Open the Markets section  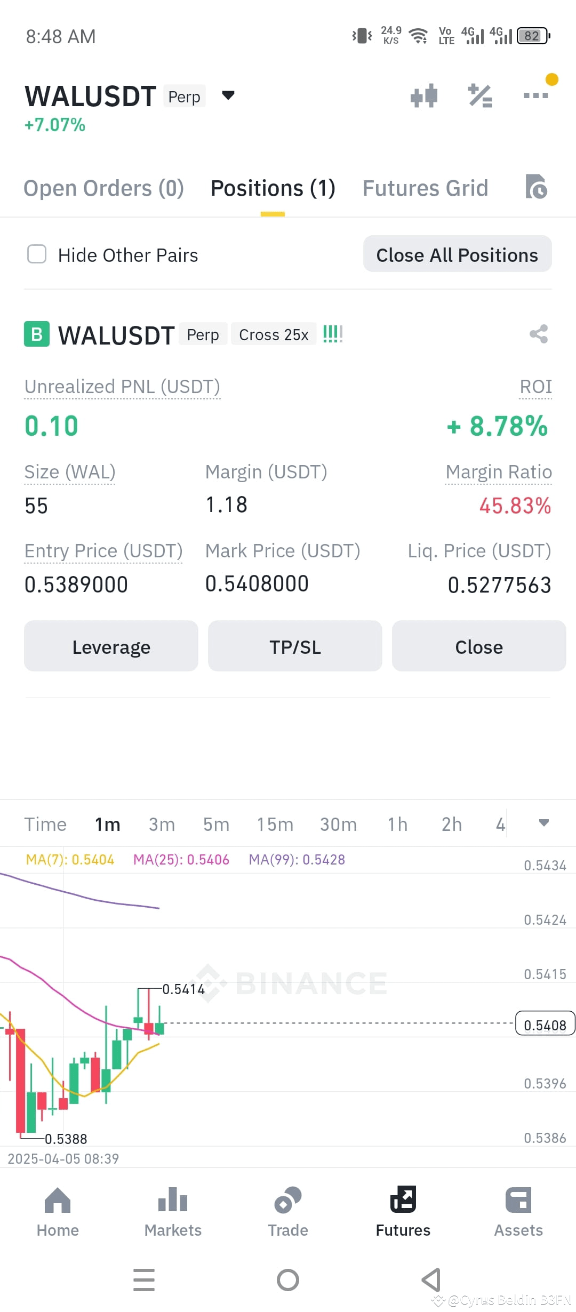(173, 1212)
